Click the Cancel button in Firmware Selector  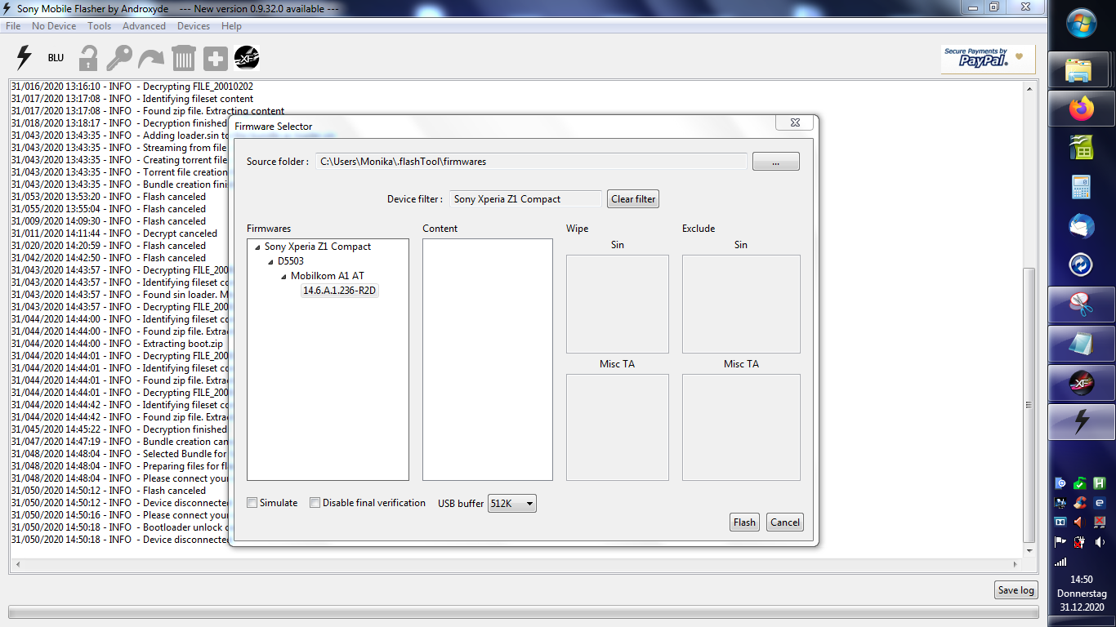click(x=785, y=522)
